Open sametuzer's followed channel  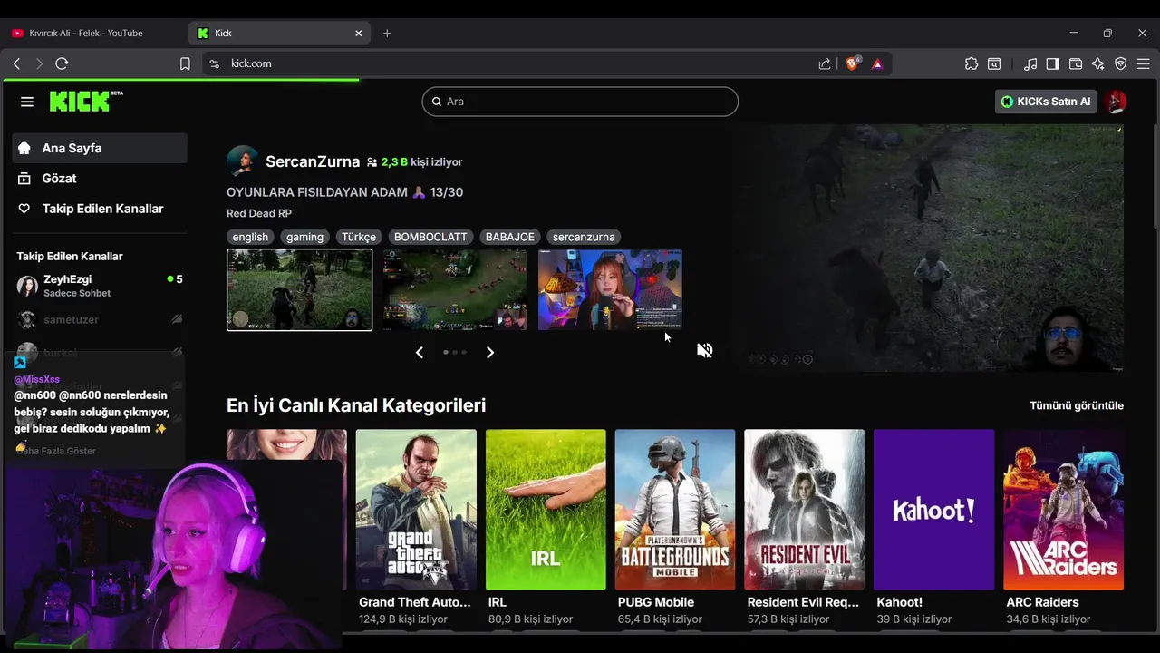point(100,319)
